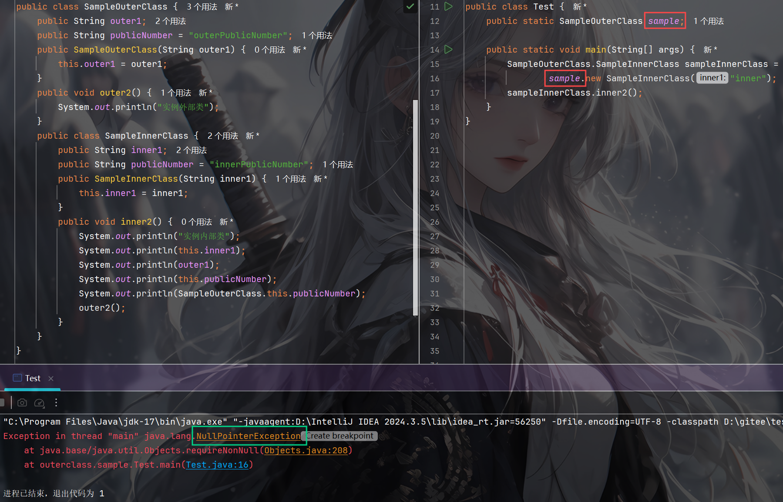Click the "实例外部类" string in outer2
Viewport: 783px width, 502px height.
183,107
